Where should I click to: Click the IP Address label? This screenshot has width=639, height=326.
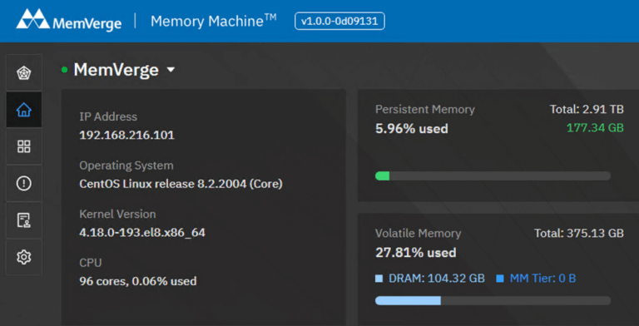tap(108, 117)
